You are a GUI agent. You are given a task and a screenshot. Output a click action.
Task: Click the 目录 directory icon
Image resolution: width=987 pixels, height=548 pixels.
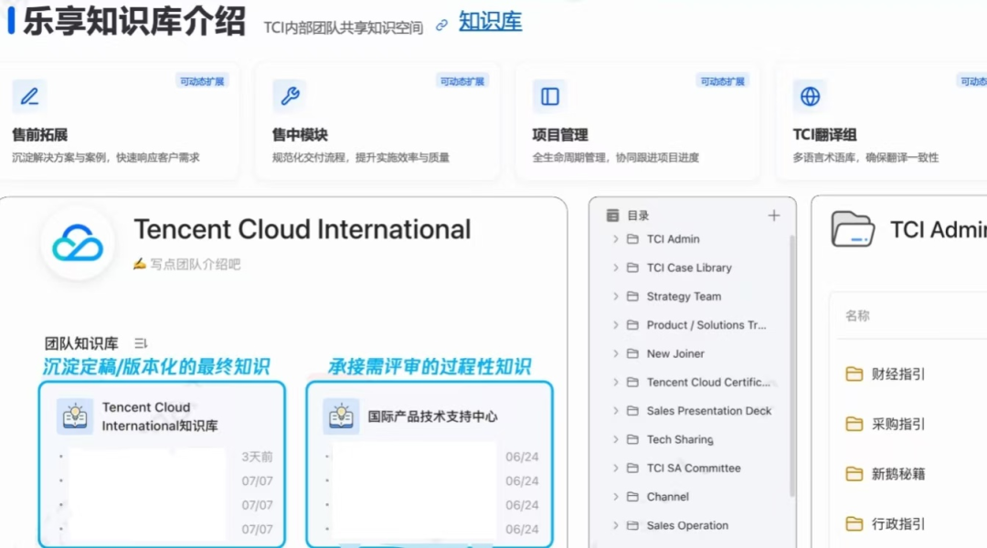point(612,216)
